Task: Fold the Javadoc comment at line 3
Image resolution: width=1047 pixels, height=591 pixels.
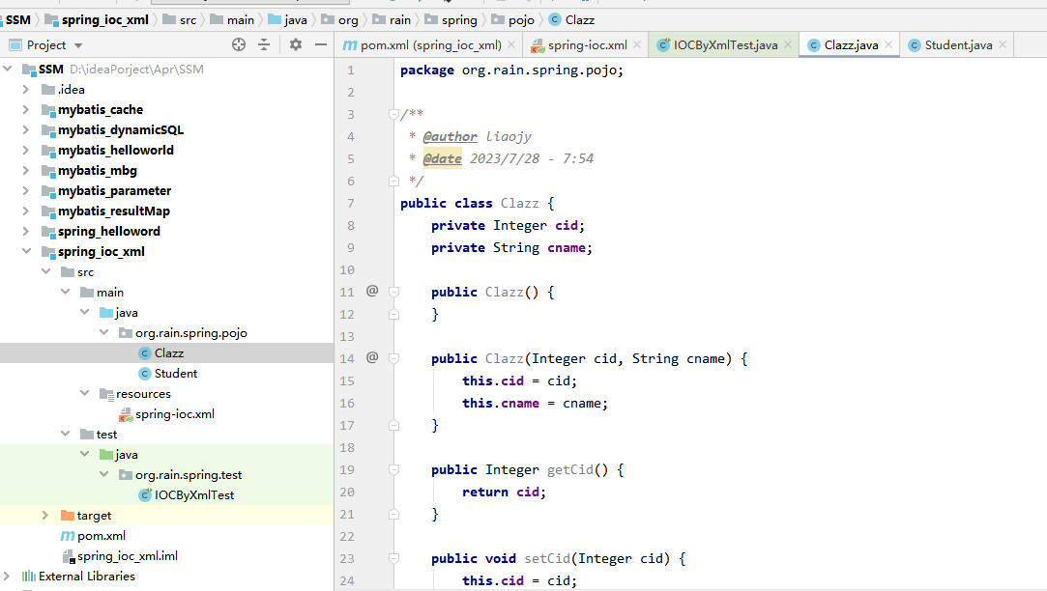Action: pyautogui.click(x=394, y=114)
